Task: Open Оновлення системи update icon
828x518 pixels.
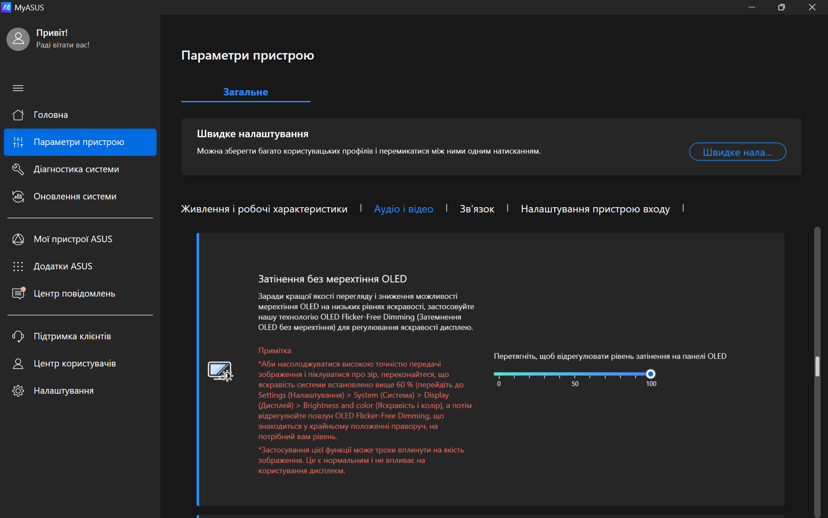Action: tap(18, 196)
